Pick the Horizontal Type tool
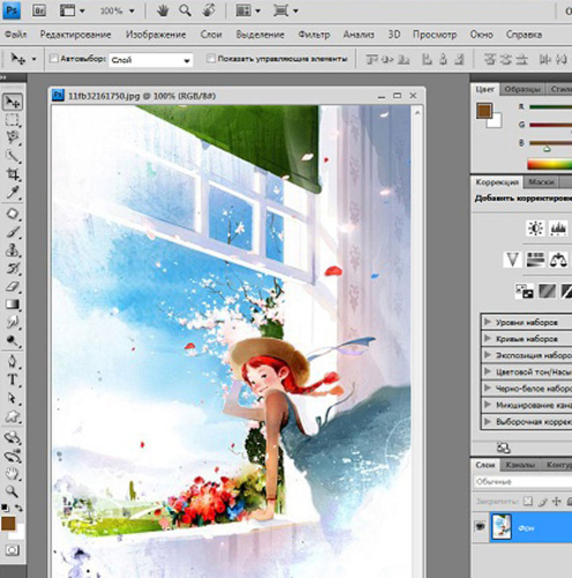This screenshot has width=572, height=578. [x=13, y=380]
